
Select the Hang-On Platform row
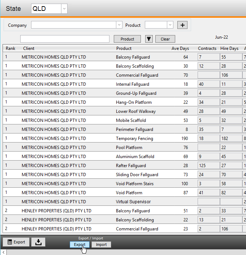click(124, 102)
